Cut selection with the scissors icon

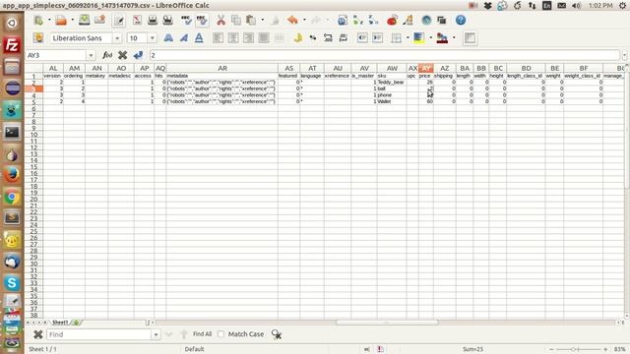tap(220, 20)
